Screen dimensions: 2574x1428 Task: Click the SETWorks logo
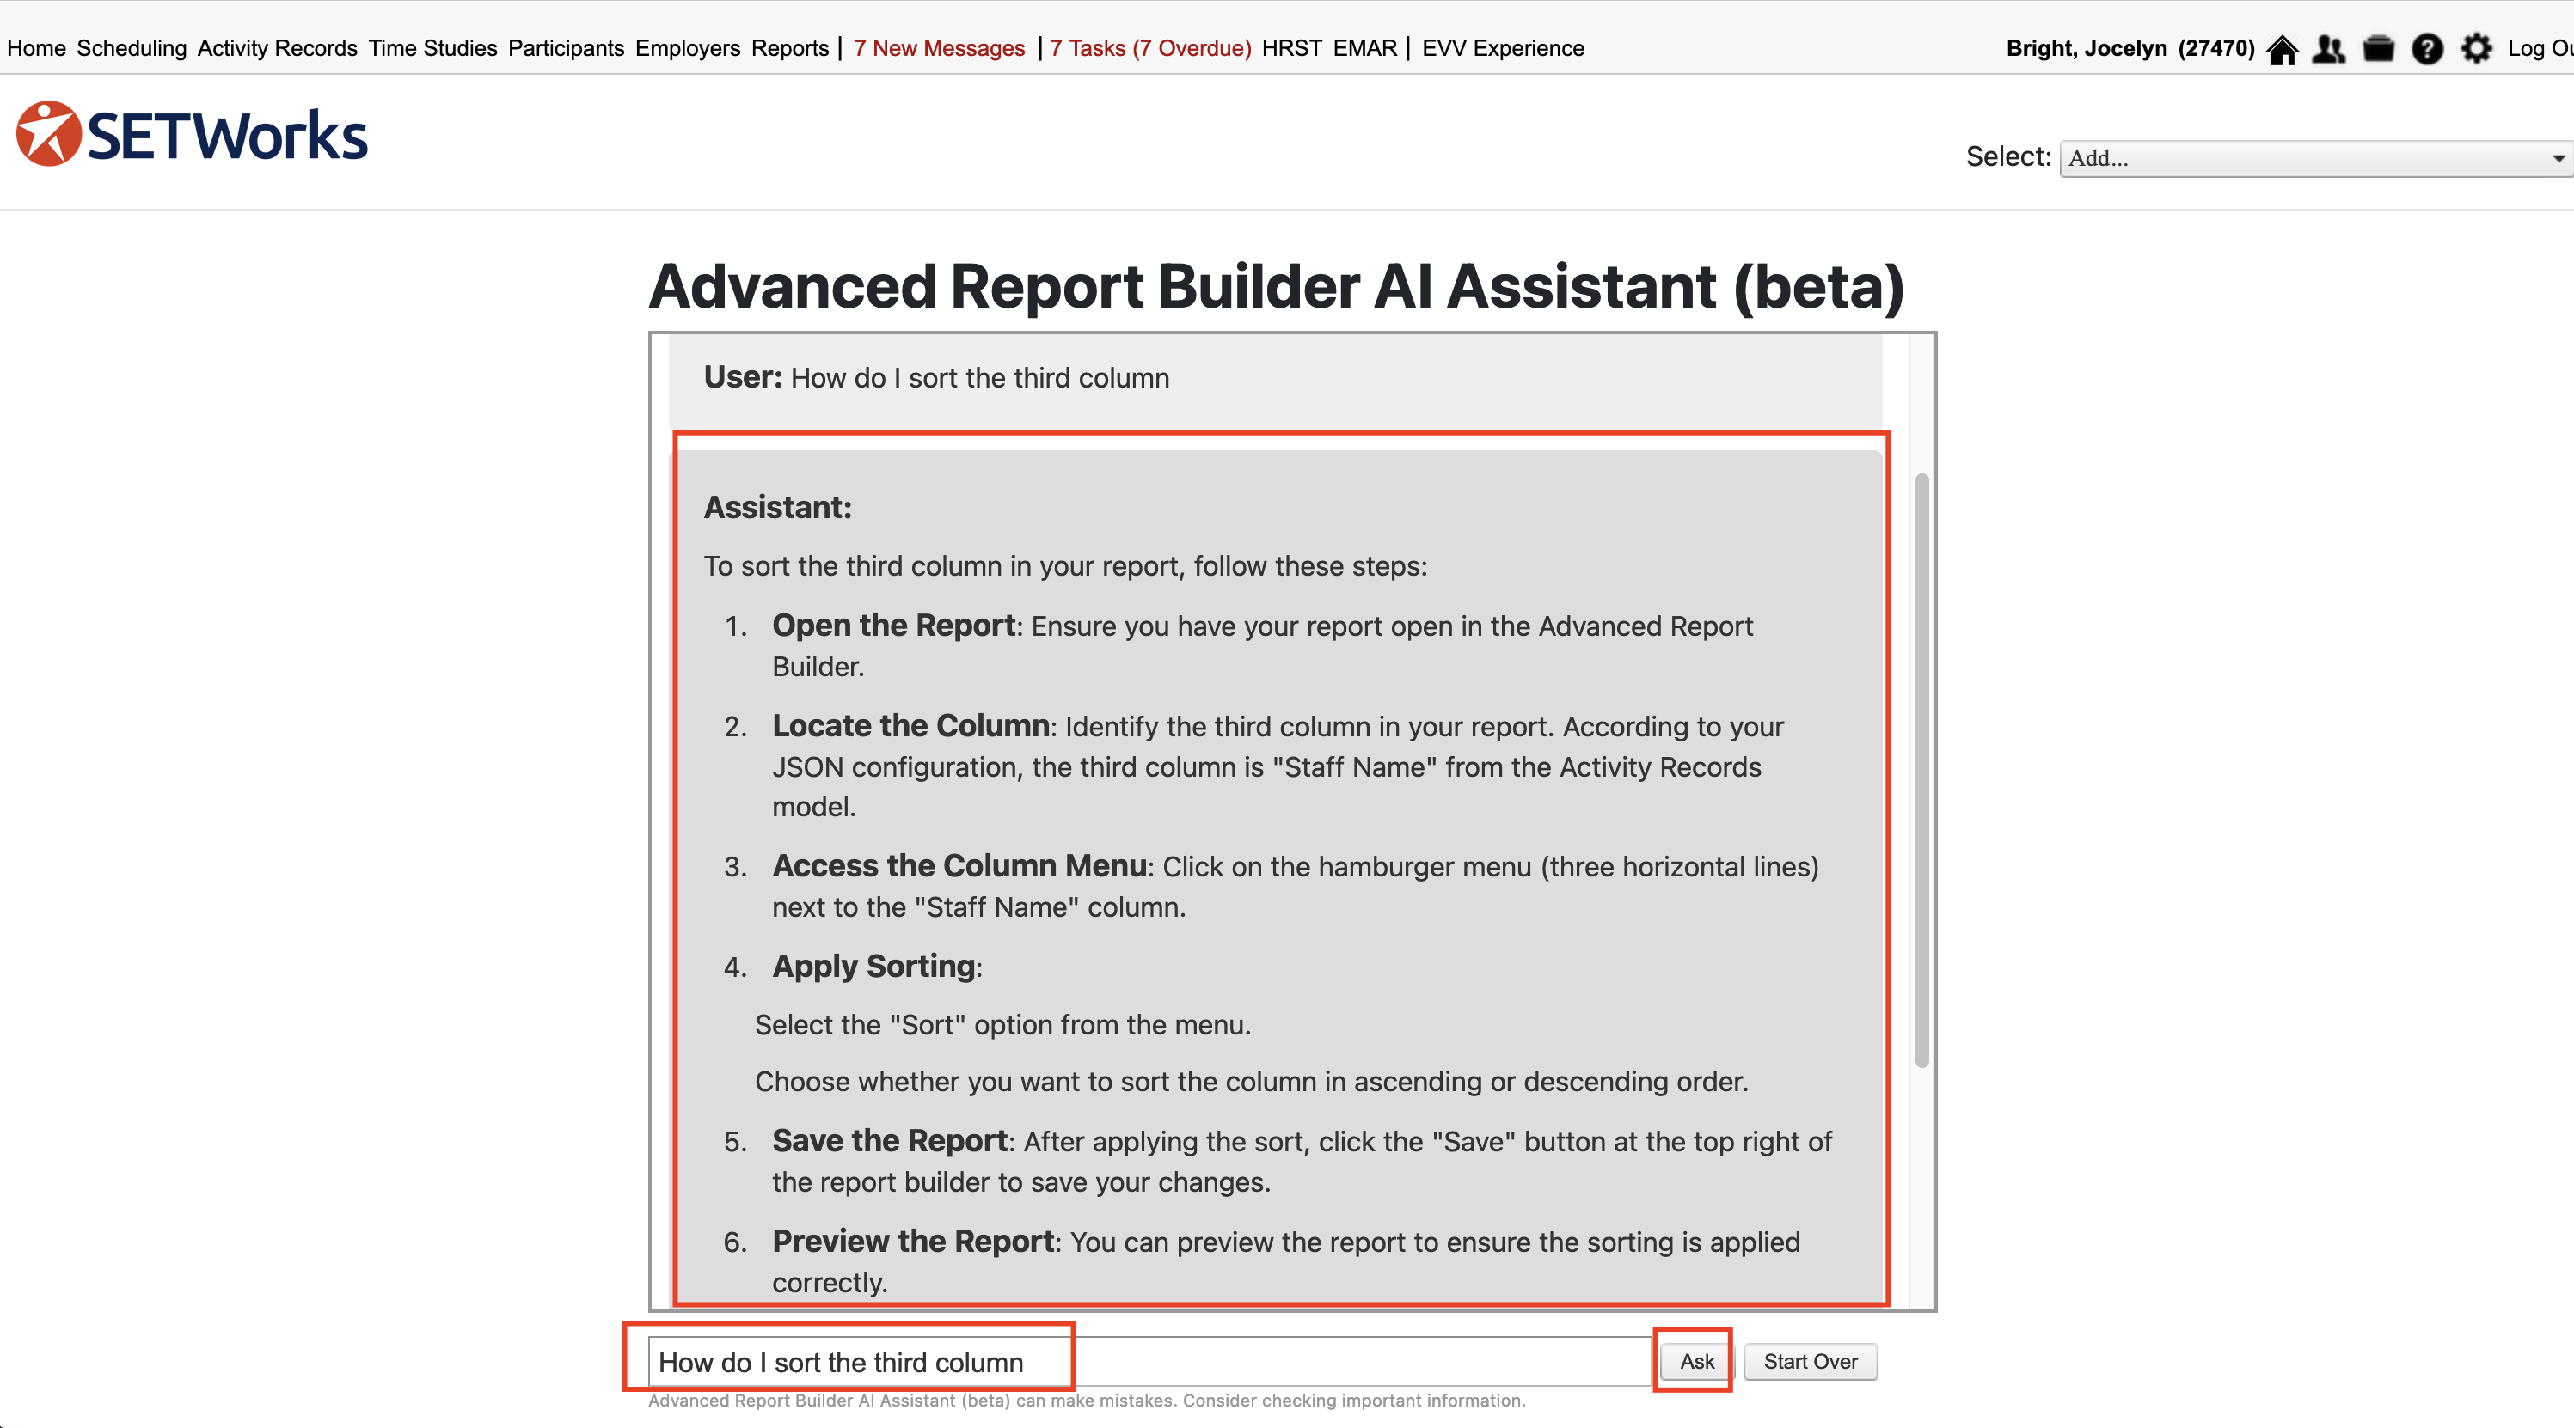(x=192, y=134)
